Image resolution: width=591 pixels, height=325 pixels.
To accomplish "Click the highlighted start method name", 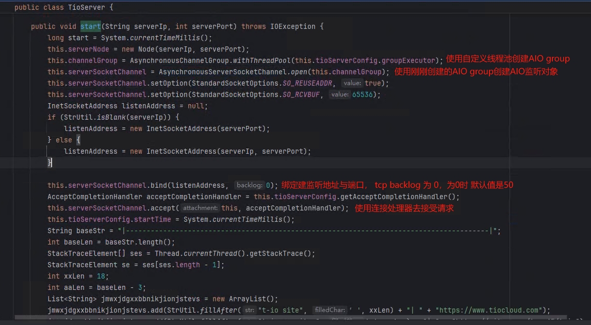I will (x=90, y=26).
